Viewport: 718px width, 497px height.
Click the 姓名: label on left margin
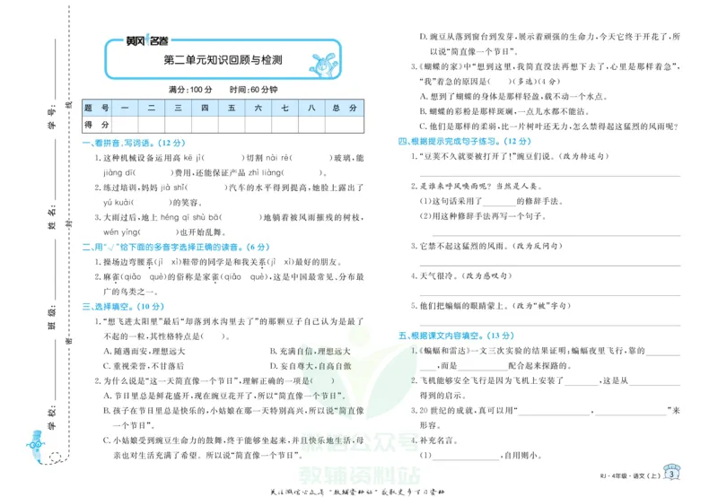[x=52, y=217]
